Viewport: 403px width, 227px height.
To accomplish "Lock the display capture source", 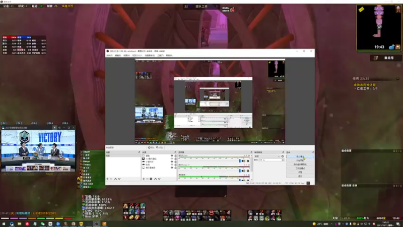I will tap(175, 167).
